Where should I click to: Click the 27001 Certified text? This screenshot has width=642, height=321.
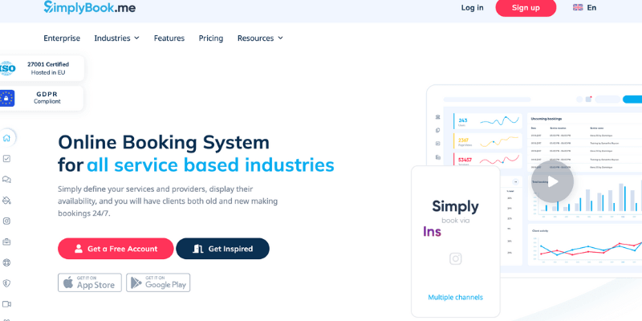coord(48,64)
